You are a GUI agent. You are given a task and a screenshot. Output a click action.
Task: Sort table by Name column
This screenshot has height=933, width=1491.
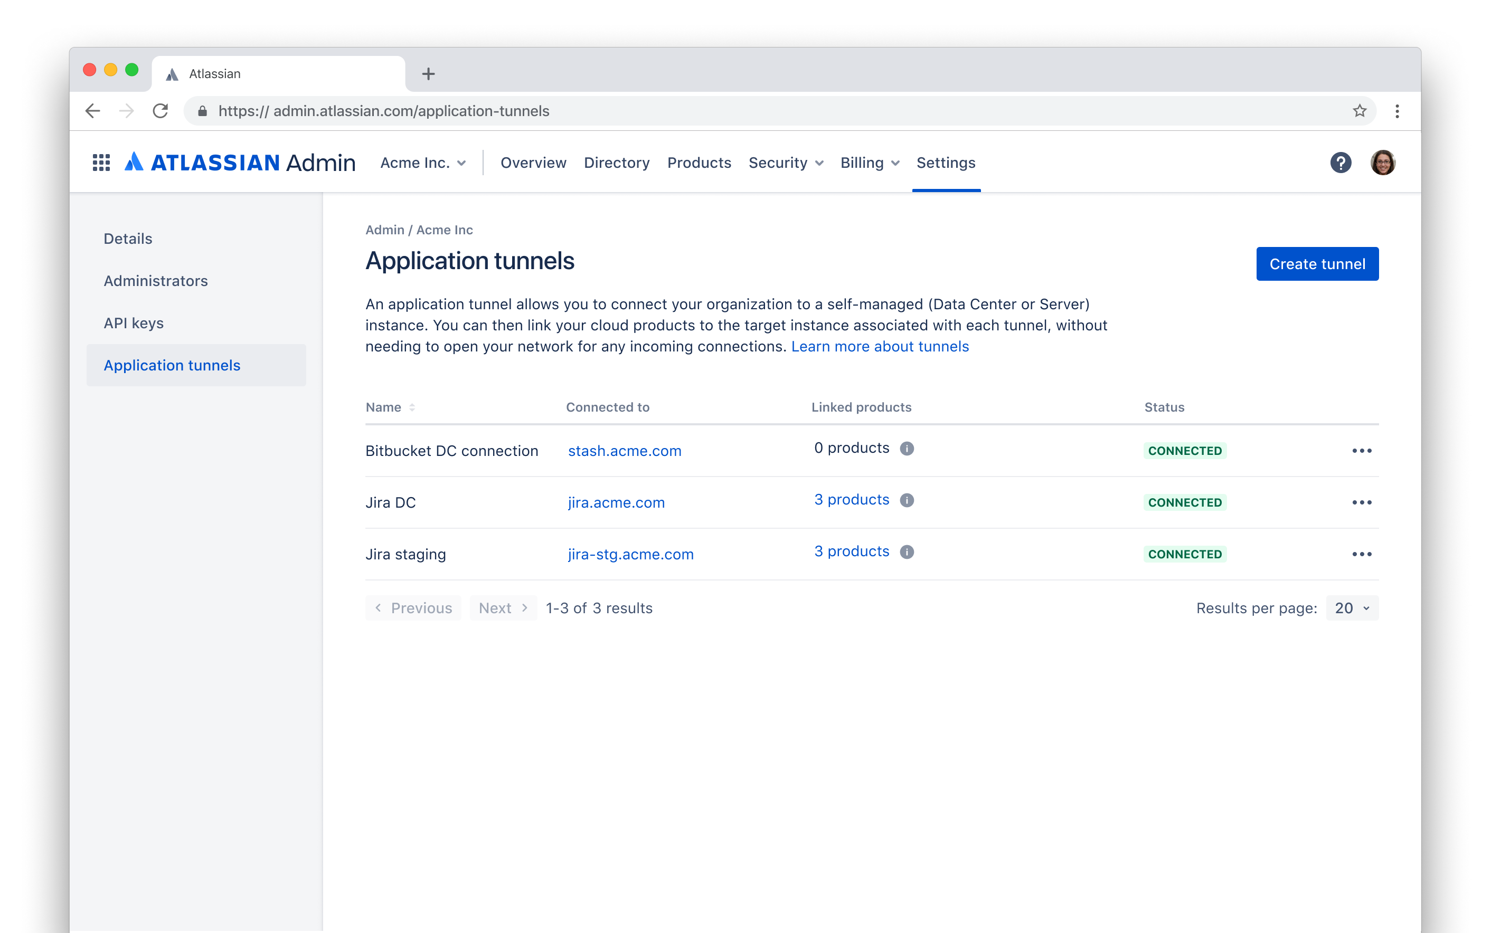(x=390, y=407)
